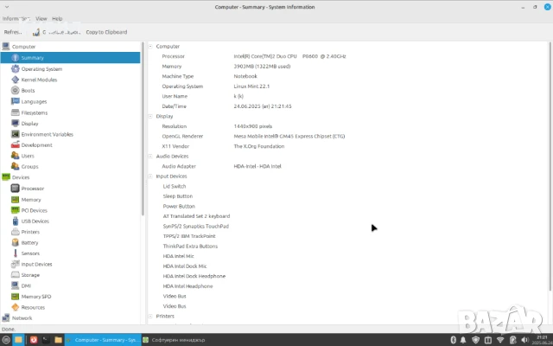Collapse the Display section in summary

pyautogui.click(x=149, y=116)
